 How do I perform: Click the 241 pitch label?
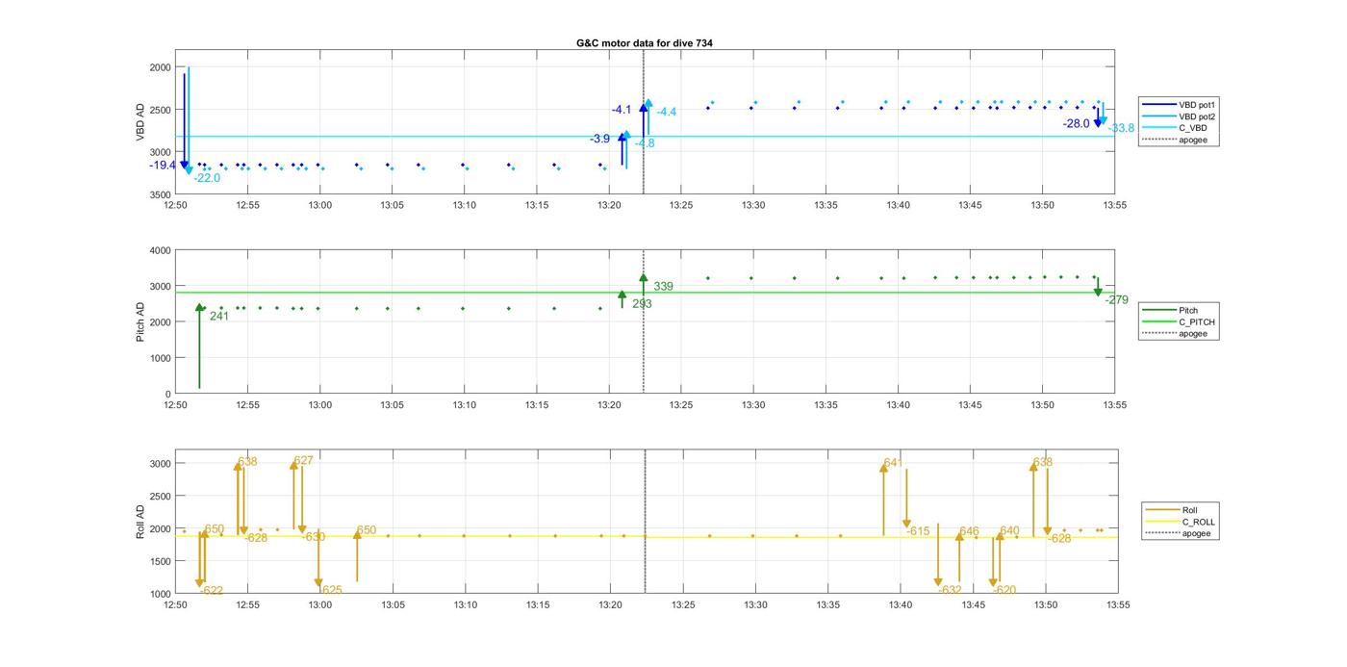click(x=219, y=316)
